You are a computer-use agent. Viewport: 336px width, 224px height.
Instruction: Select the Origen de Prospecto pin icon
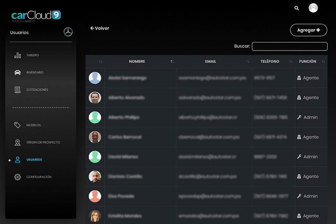18,142
